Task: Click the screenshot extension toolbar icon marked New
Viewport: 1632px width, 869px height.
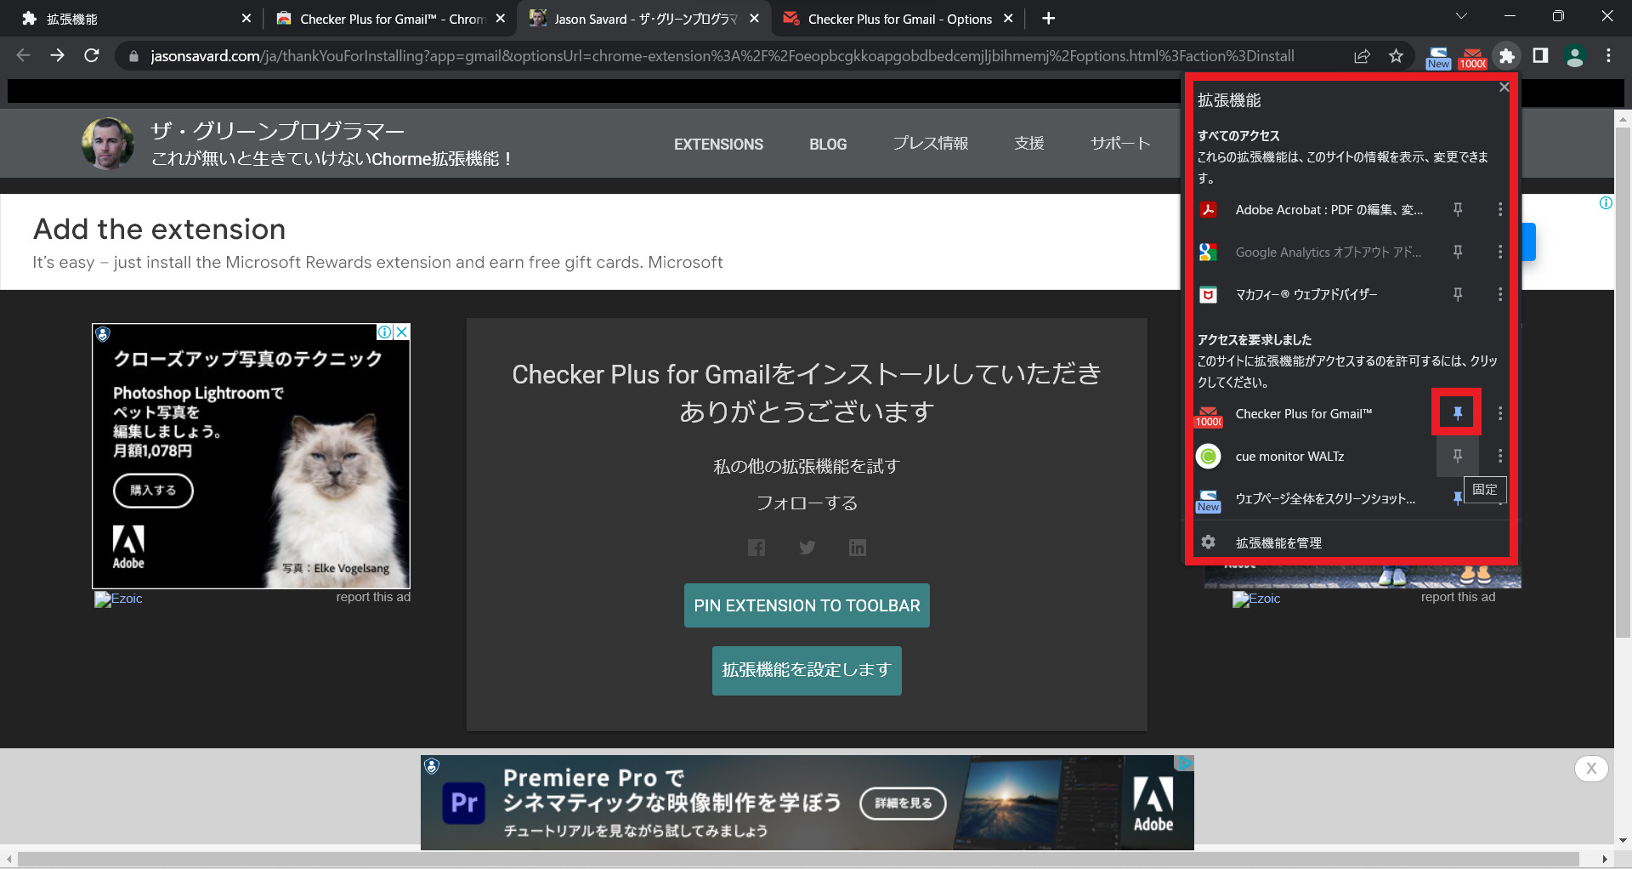Action: (x=1438, y=57)
